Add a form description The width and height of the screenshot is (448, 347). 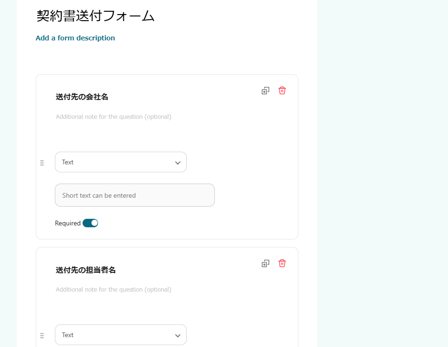click(75, 38)
